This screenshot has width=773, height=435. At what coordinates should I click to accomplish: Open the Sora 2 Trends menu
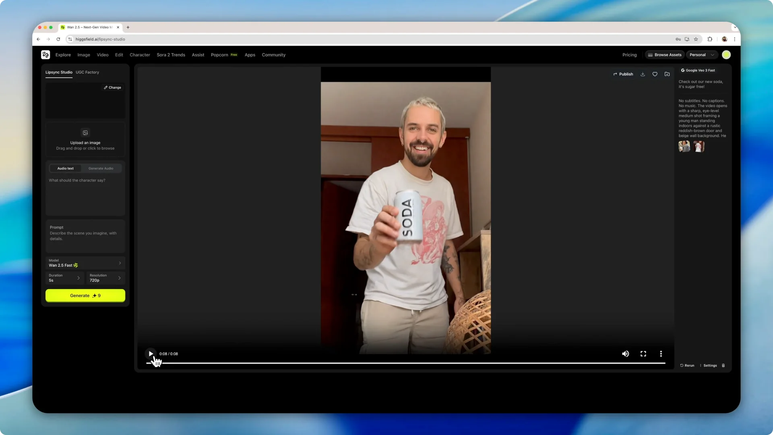pos(171,55)
